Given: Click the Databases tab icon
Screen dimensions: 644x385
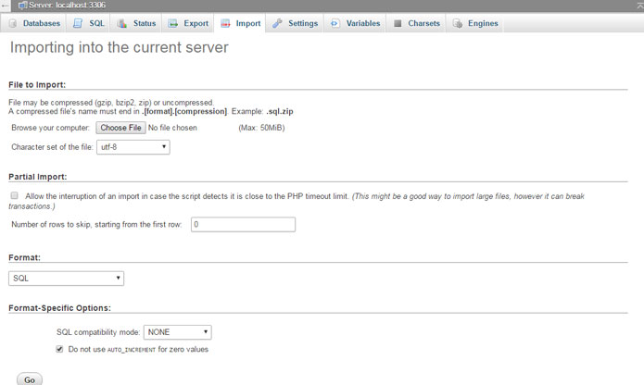Looking at the screenshot, I should 13,23.
